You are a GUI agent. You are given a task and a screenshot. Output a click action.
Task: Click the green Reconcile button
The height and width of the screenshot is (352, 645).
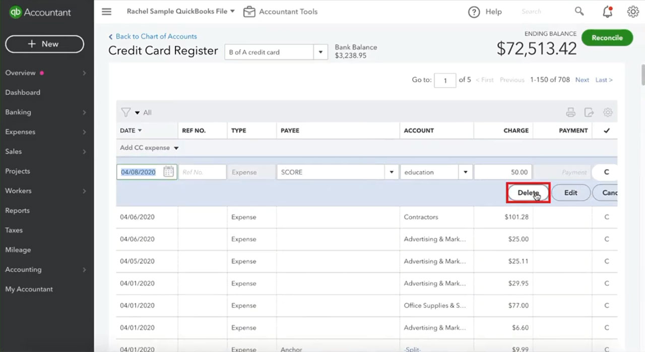point(607,38)
